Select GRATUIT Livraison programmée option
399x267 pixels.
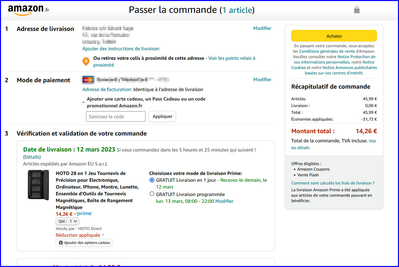click(152, 194)
